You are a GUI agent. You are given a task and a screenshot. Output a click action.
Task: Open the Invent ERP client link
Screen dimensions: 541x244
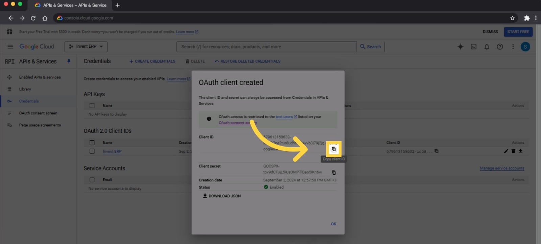point(112,152)
